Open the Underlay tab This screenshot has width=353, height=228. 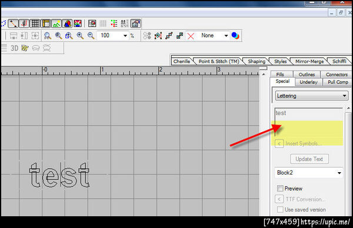pos(308,82)
